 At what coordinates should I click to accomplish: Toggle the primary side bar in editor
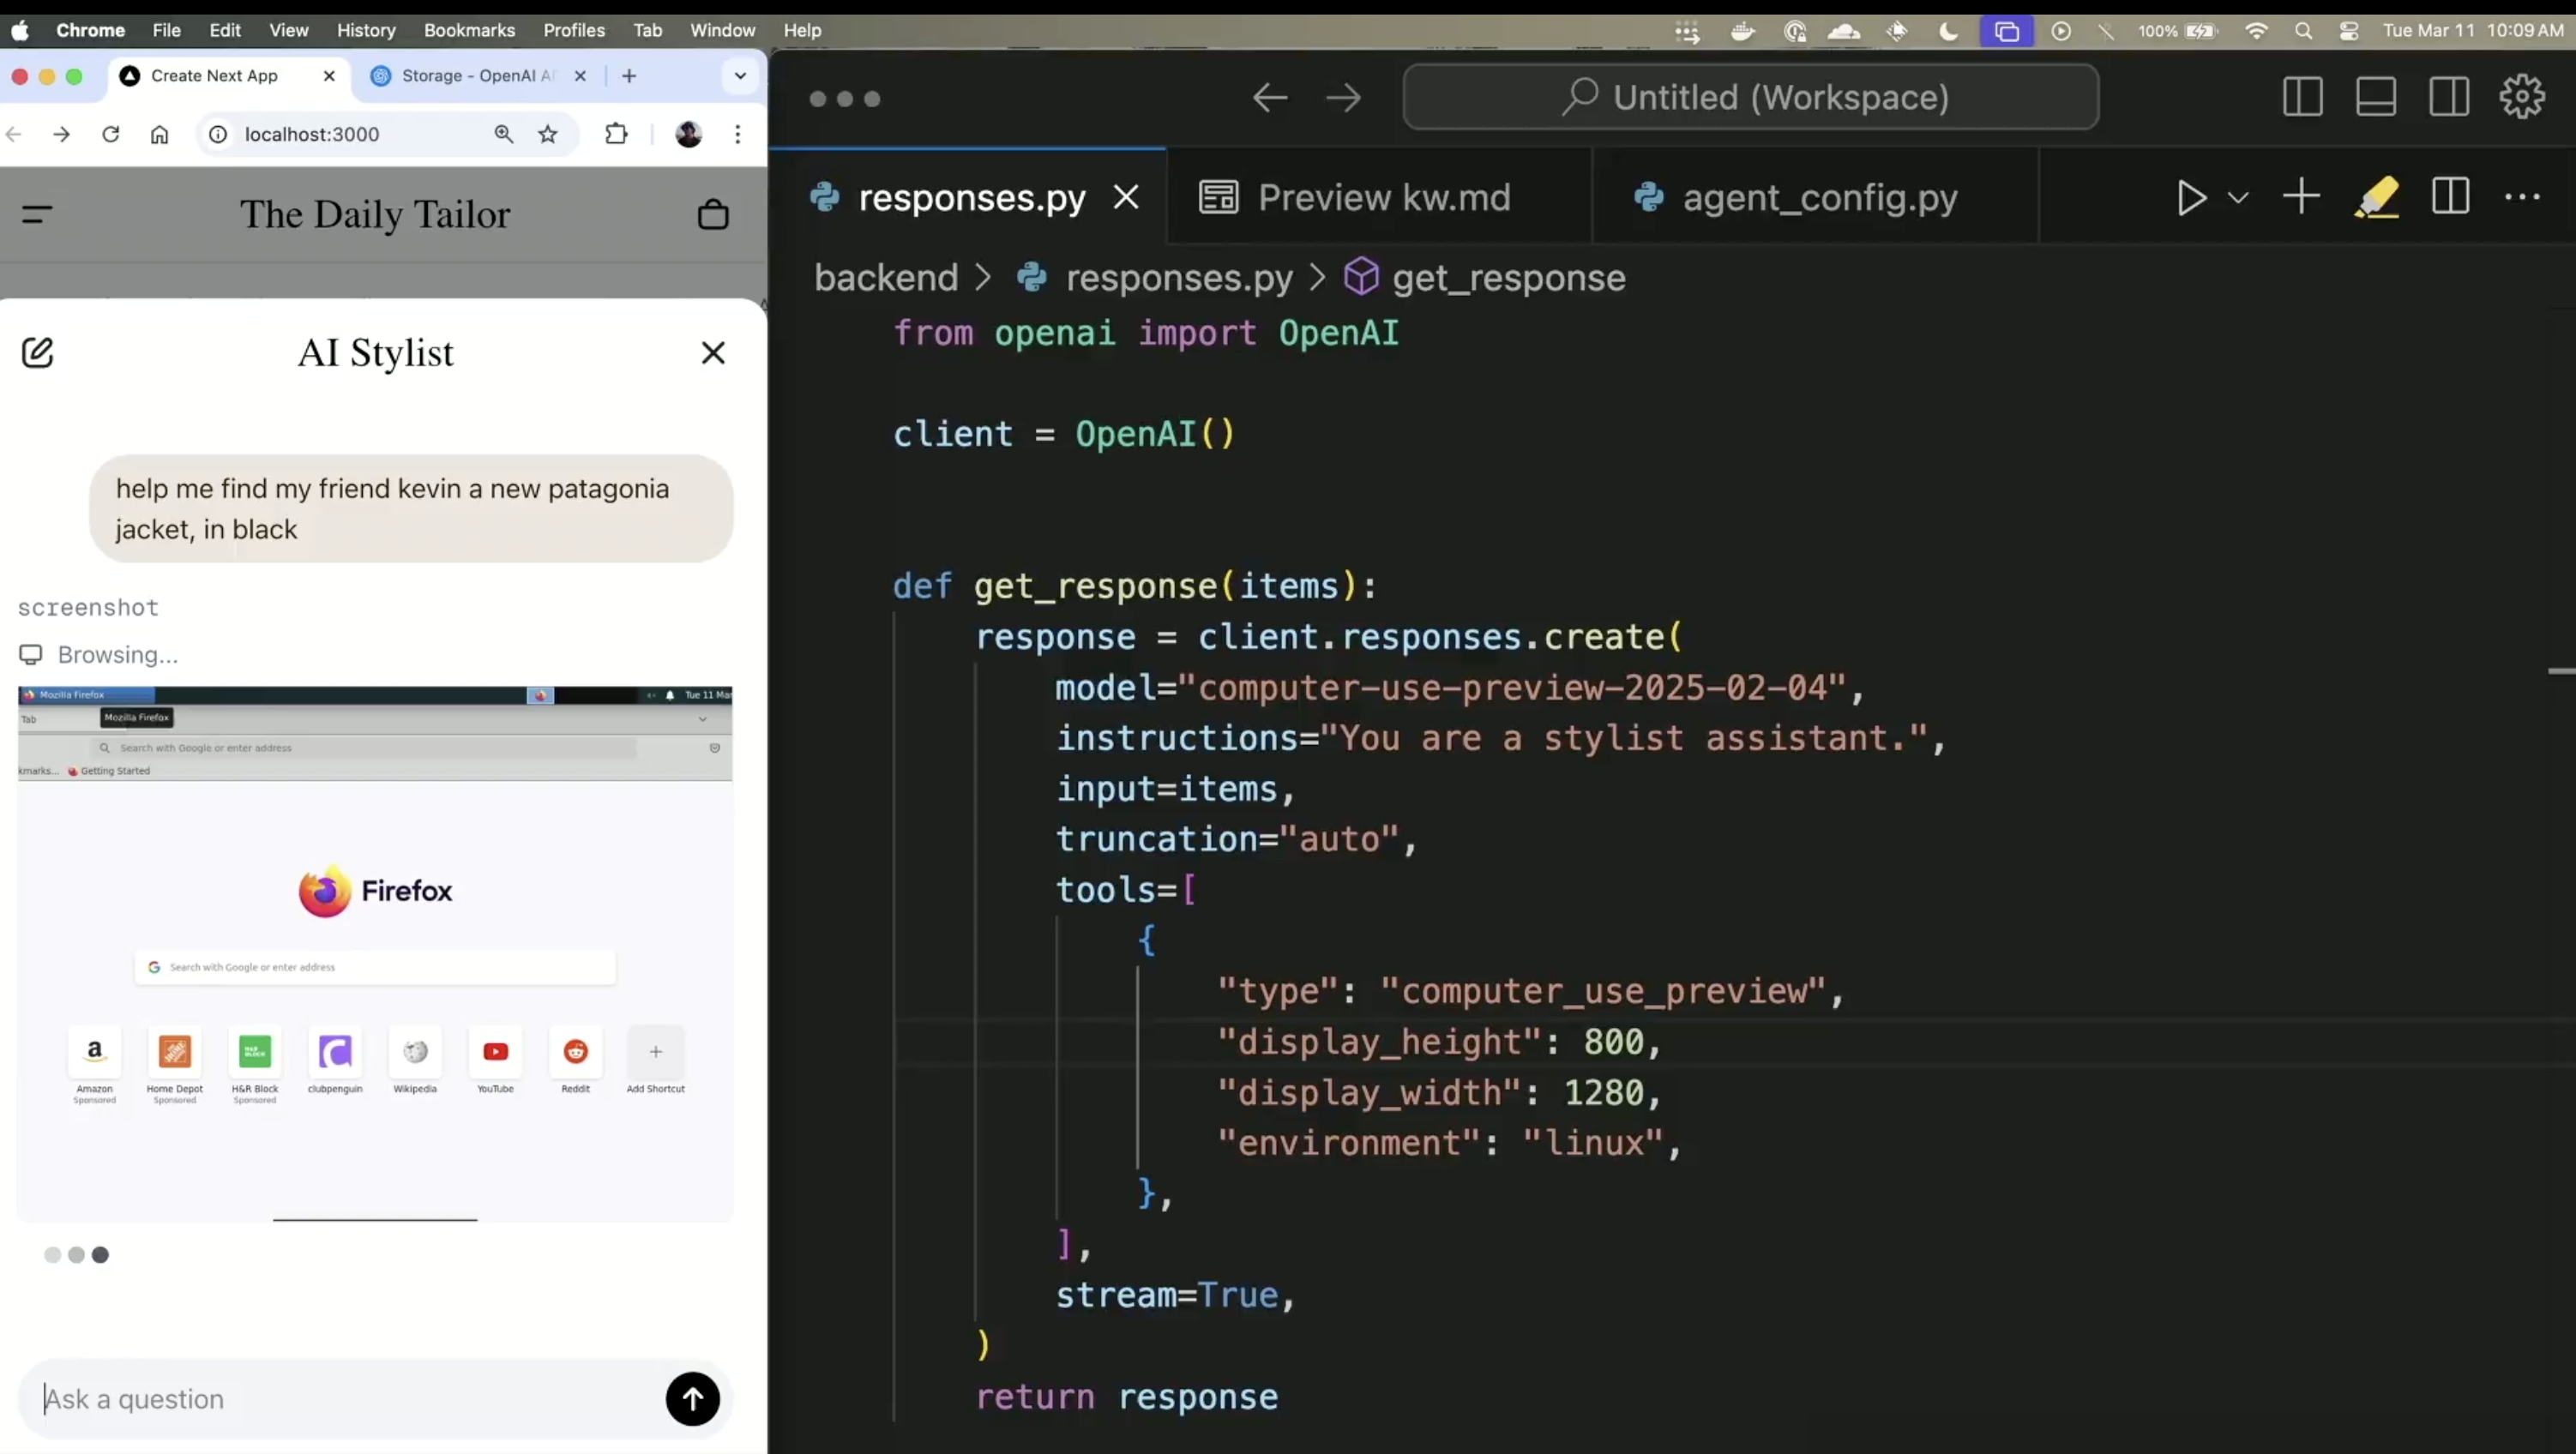[x=2302, y=97]
